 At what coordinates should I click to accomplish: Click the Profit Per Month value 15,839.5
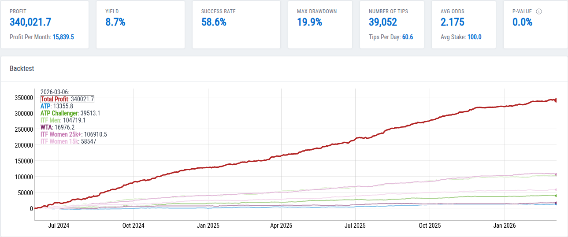(x=63, y=37)
